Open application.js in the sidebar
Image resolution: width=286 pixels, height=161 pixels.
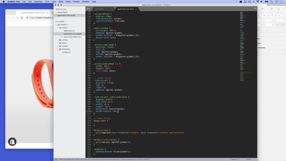click(69, 31)
